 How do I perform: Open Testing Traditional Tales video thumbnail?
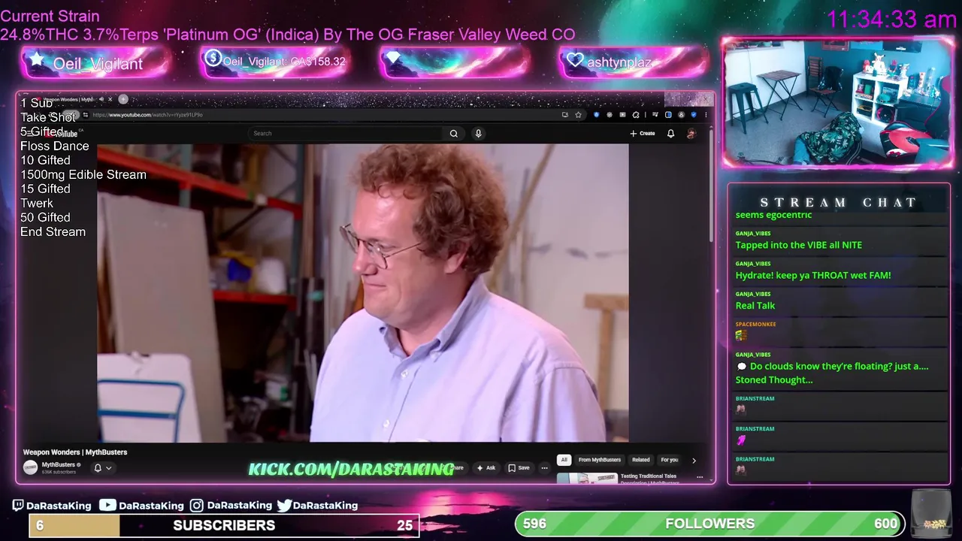click(587, 478)
